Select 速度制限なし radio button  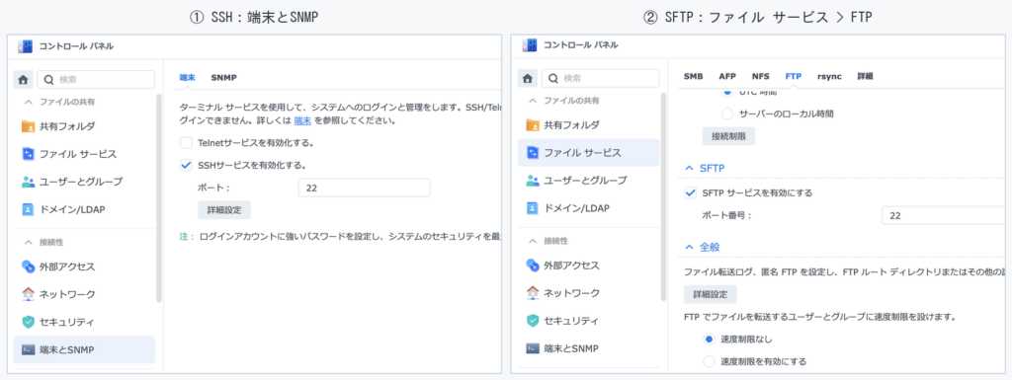coord(709,339)
